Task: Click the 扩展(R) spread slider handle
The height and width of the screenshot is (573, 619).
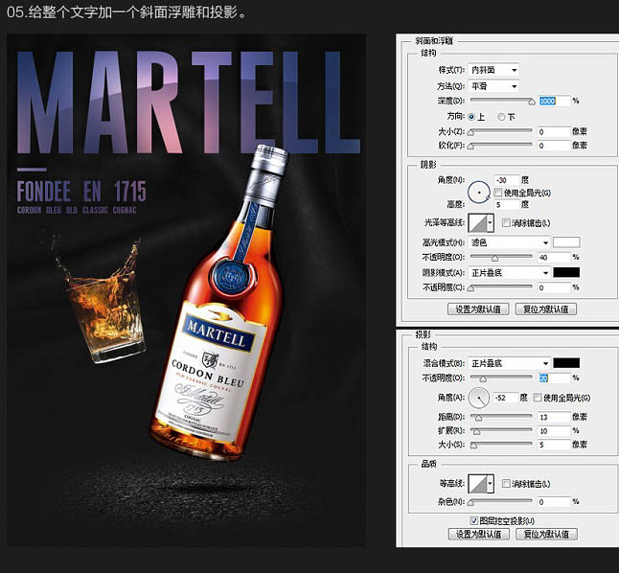Action: (x=476, y=431)
